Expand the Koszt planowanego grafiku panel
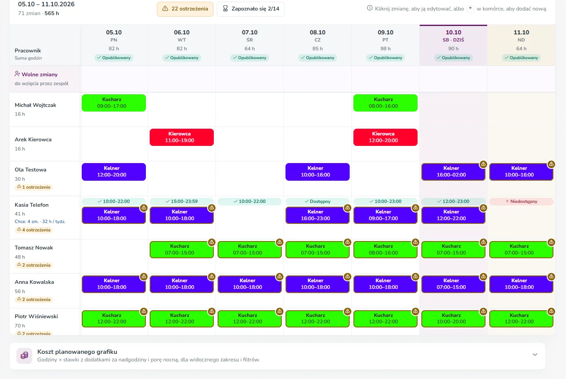Viewport: 566px width, 379px height. click(535, 355)
